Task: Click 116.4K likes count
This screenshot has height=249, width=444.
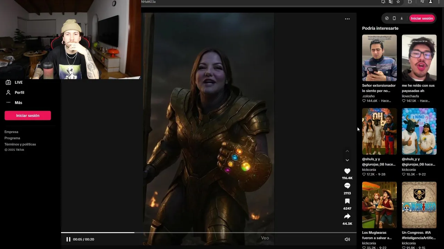Action: click(x=347, y=178)
